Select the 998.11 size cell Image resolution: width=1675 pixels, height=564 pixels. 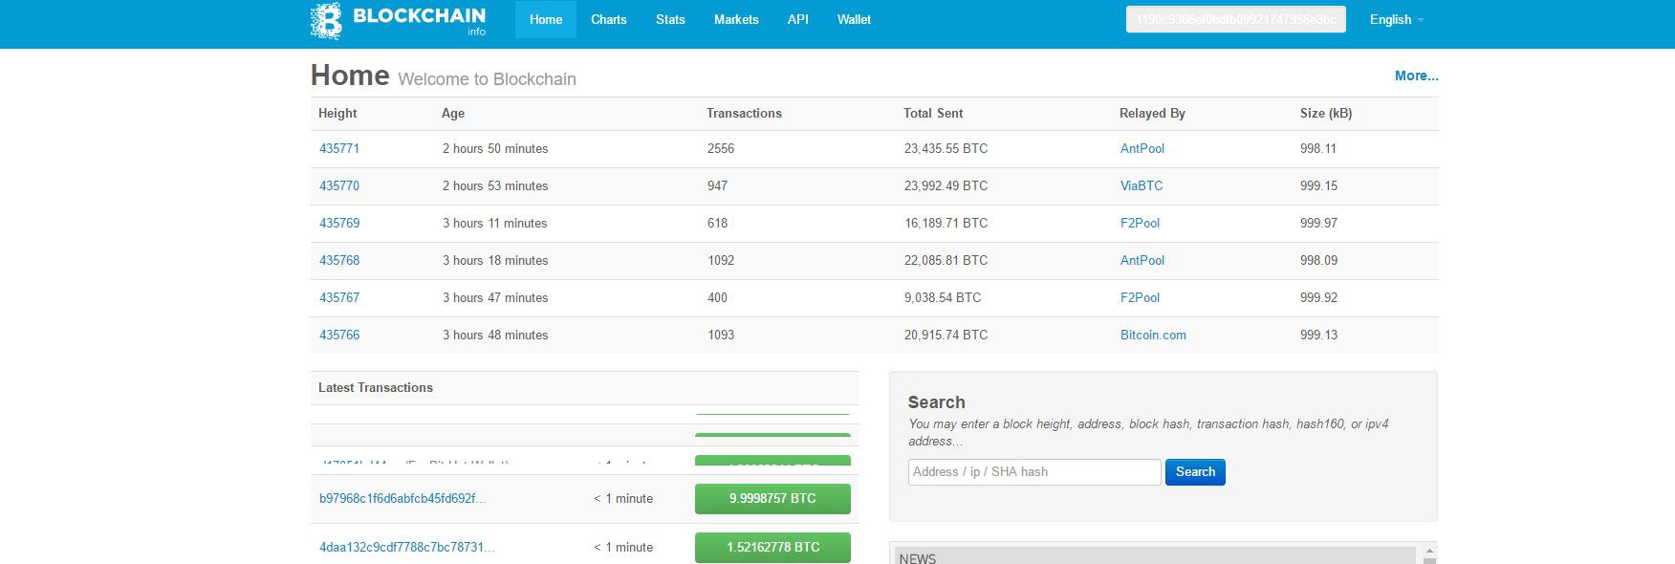pyautogui.click(x=1318, y=148)
